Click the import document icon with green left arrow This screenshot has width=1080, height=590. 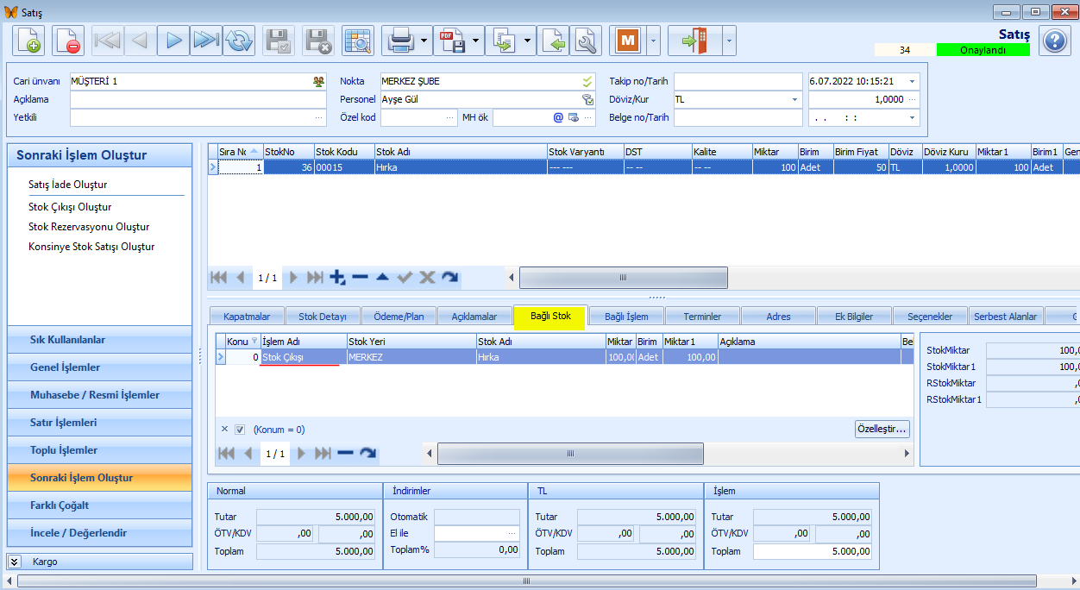[x=553, y=41]
